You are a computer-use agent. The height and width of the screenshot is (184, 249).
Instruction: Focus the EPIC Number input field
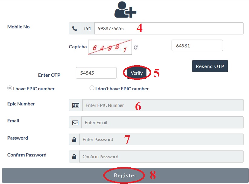pyautogui.click(x=163, y=105)
